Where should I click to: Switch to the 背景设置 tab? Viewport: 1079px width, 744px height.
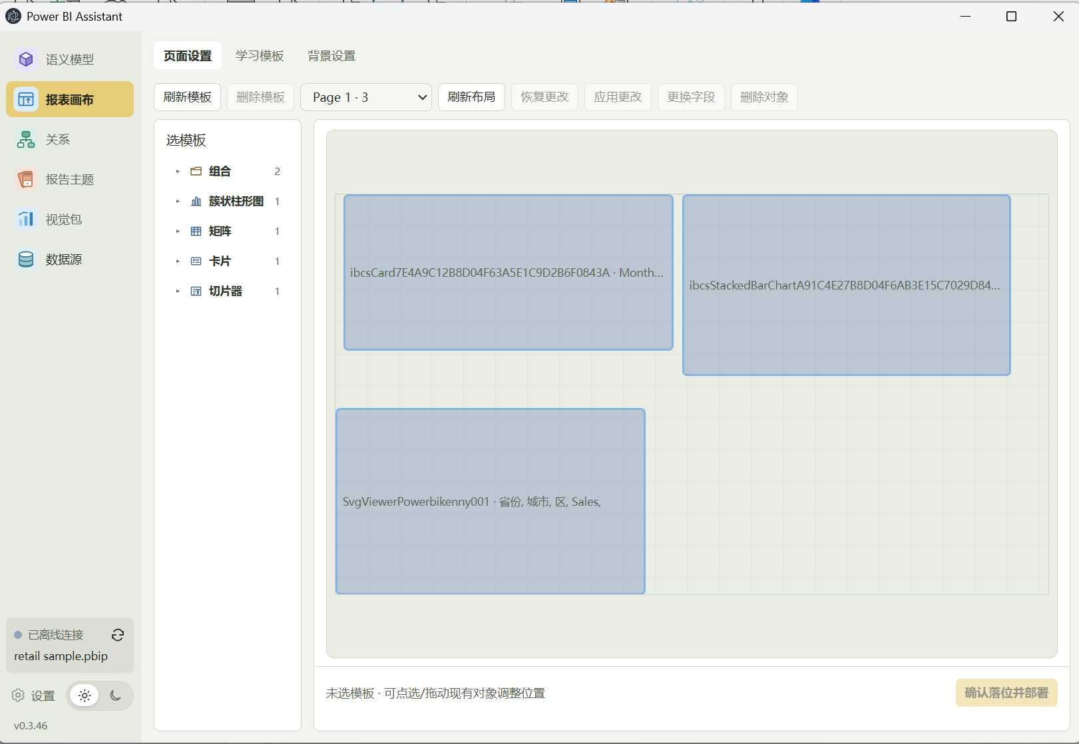coord(331,56)
